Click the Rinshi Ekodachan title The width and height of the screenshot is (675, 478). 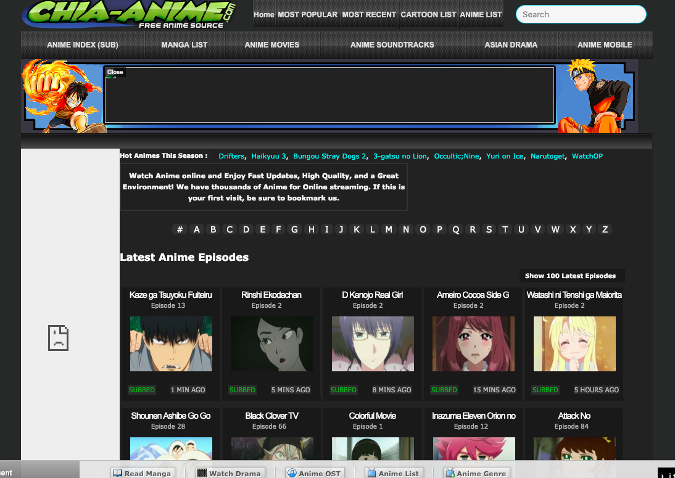pos(271,295)
